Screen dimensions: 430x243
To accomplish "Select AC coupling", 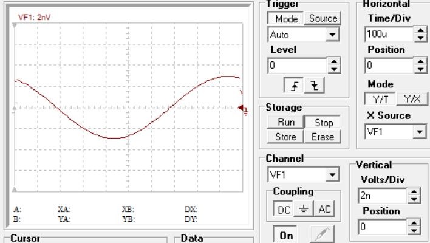I will [324, 210].
